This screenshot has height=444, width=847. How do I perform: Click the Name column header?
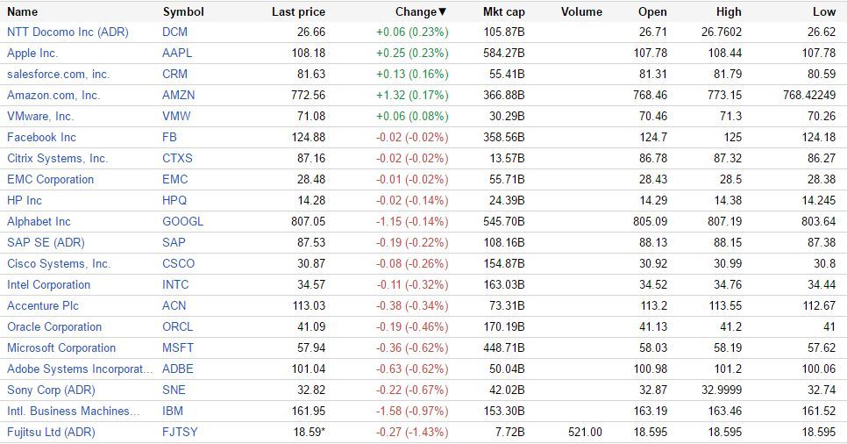coord(23,11)
